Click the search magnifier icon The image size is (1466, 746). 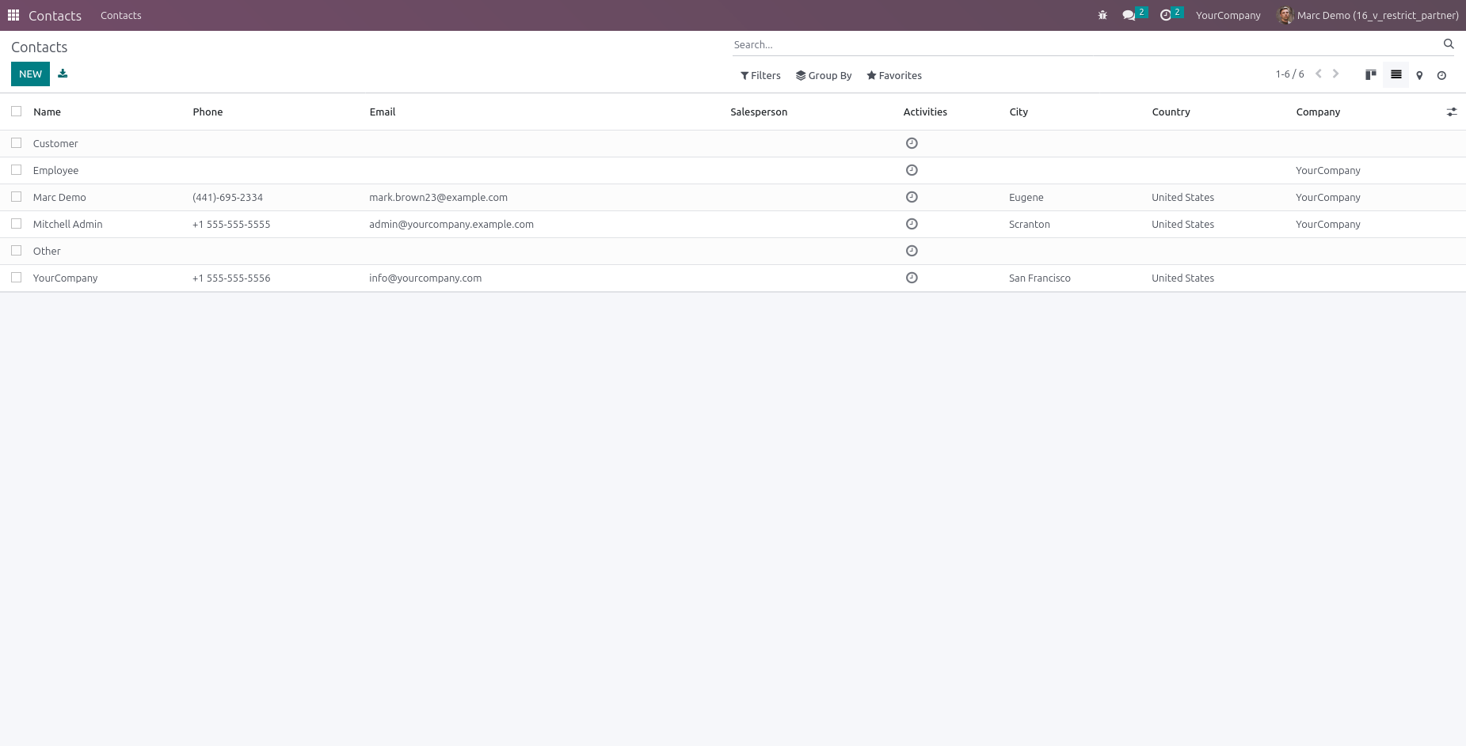click(x=1449, y=44)
